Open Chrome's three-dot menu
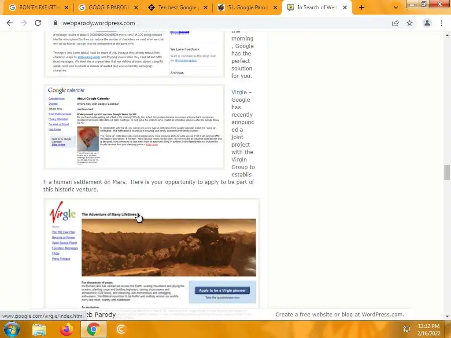451x338 pixels. pyautogui.click(x=441, y=23)
